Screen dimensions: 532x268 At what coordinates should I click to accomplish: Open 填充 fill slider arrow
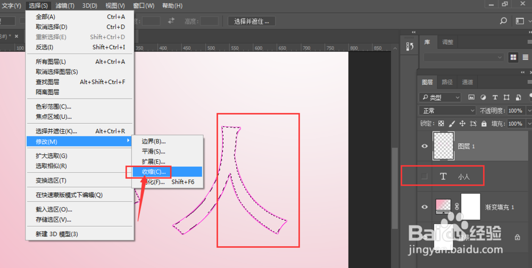[529, 124]
